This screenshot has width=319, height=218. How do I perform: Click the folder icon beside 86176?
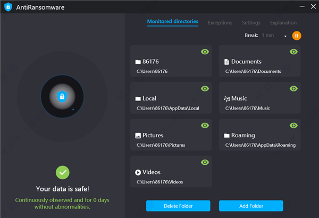(138, 62)
